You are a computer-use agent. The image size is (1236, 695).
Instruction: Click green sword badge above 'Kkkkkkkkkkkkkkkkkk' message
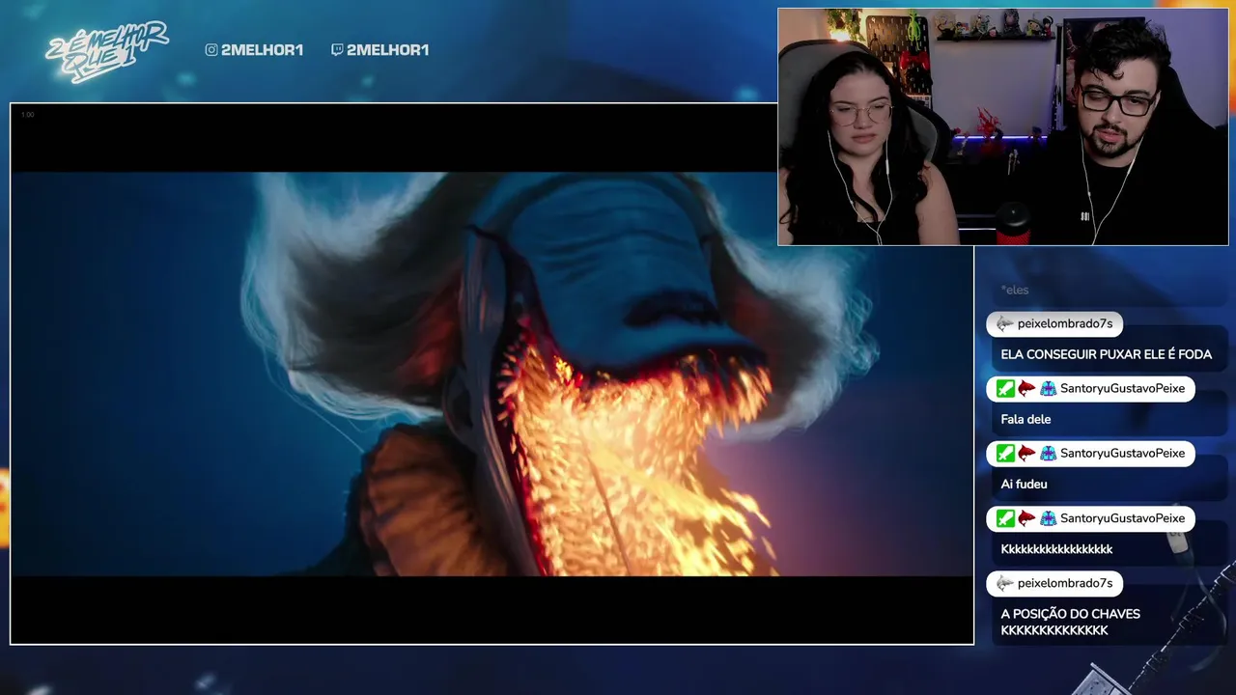(x=1005, y=518)
